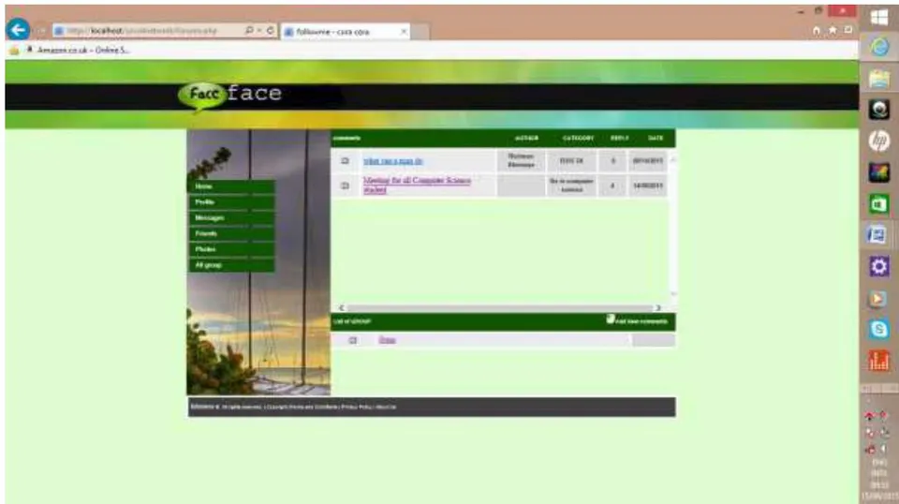Click the search magnifier in address bar
899x504 pixels.
(249, 30)
